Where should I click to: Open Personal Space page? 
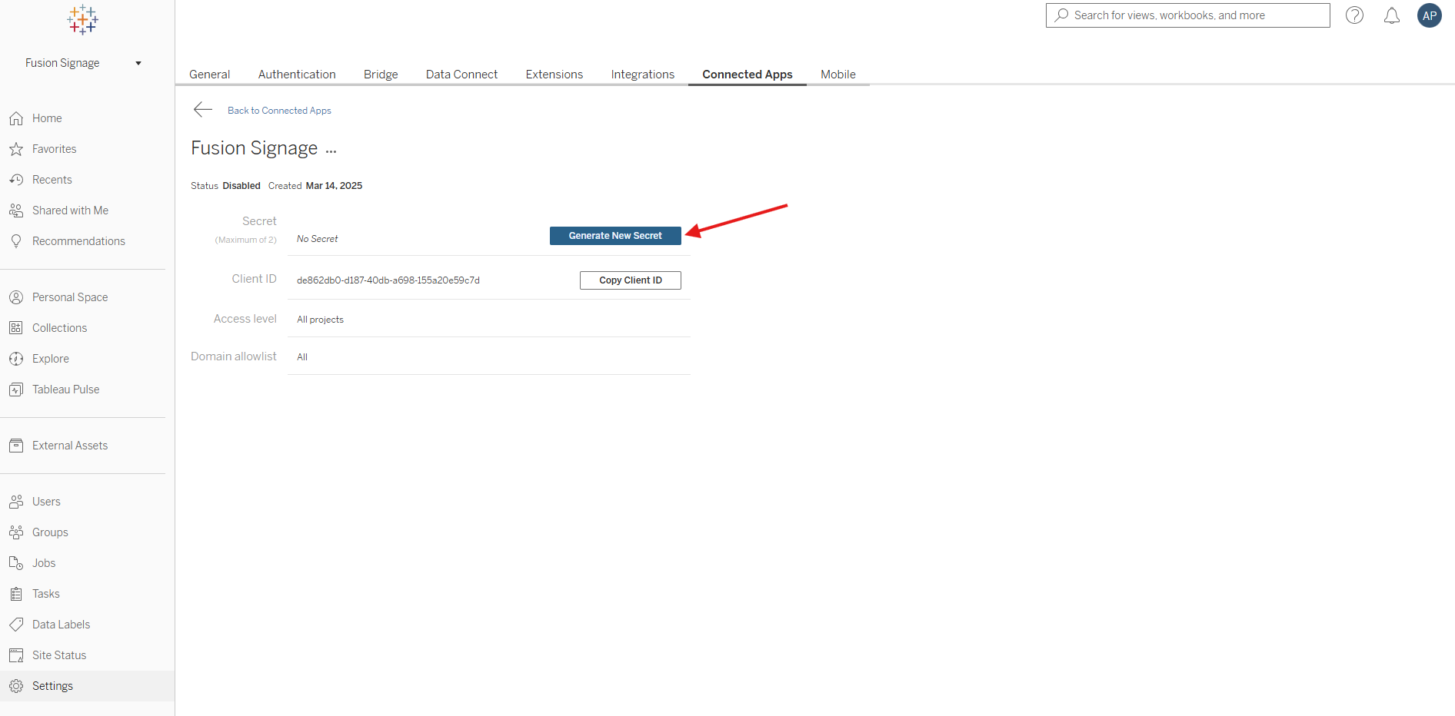coord(70,297)
